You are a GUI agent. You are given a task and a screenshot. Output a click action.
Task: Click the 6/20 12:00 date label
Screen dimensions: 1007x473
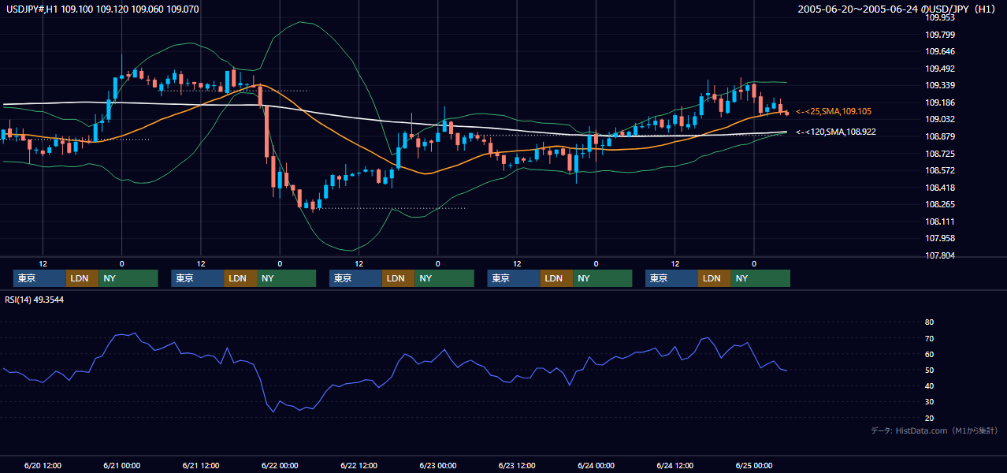click(x=43, y=465)
